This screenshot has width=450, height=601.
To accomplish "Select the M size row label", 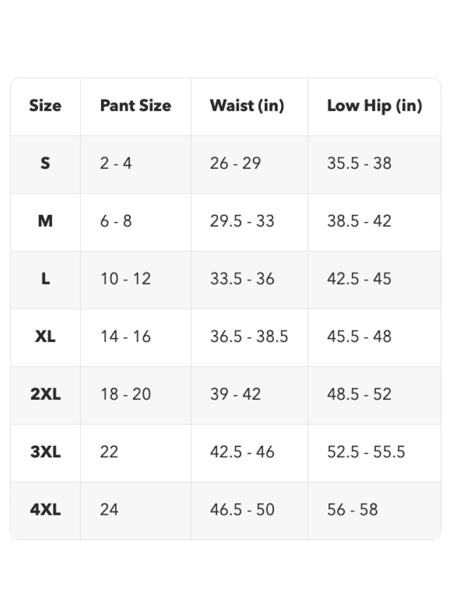I will click(x=45, y=221).
